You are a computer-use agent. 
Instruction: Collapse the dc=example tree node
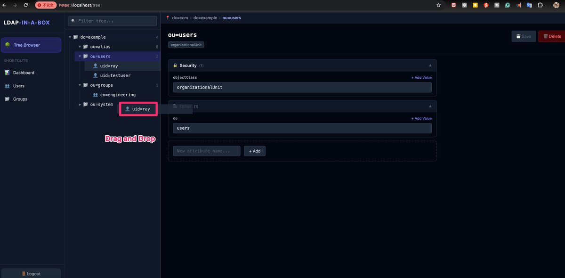tap(69, 37)
